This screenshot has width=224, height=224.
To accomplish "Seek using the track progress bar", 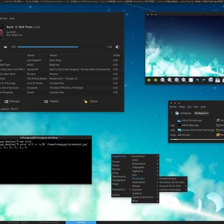I will 62,47.
